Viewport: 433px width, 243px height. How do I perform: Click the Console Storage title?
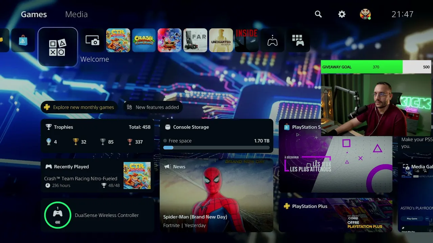pyautogui.click(x=191, y=127)
